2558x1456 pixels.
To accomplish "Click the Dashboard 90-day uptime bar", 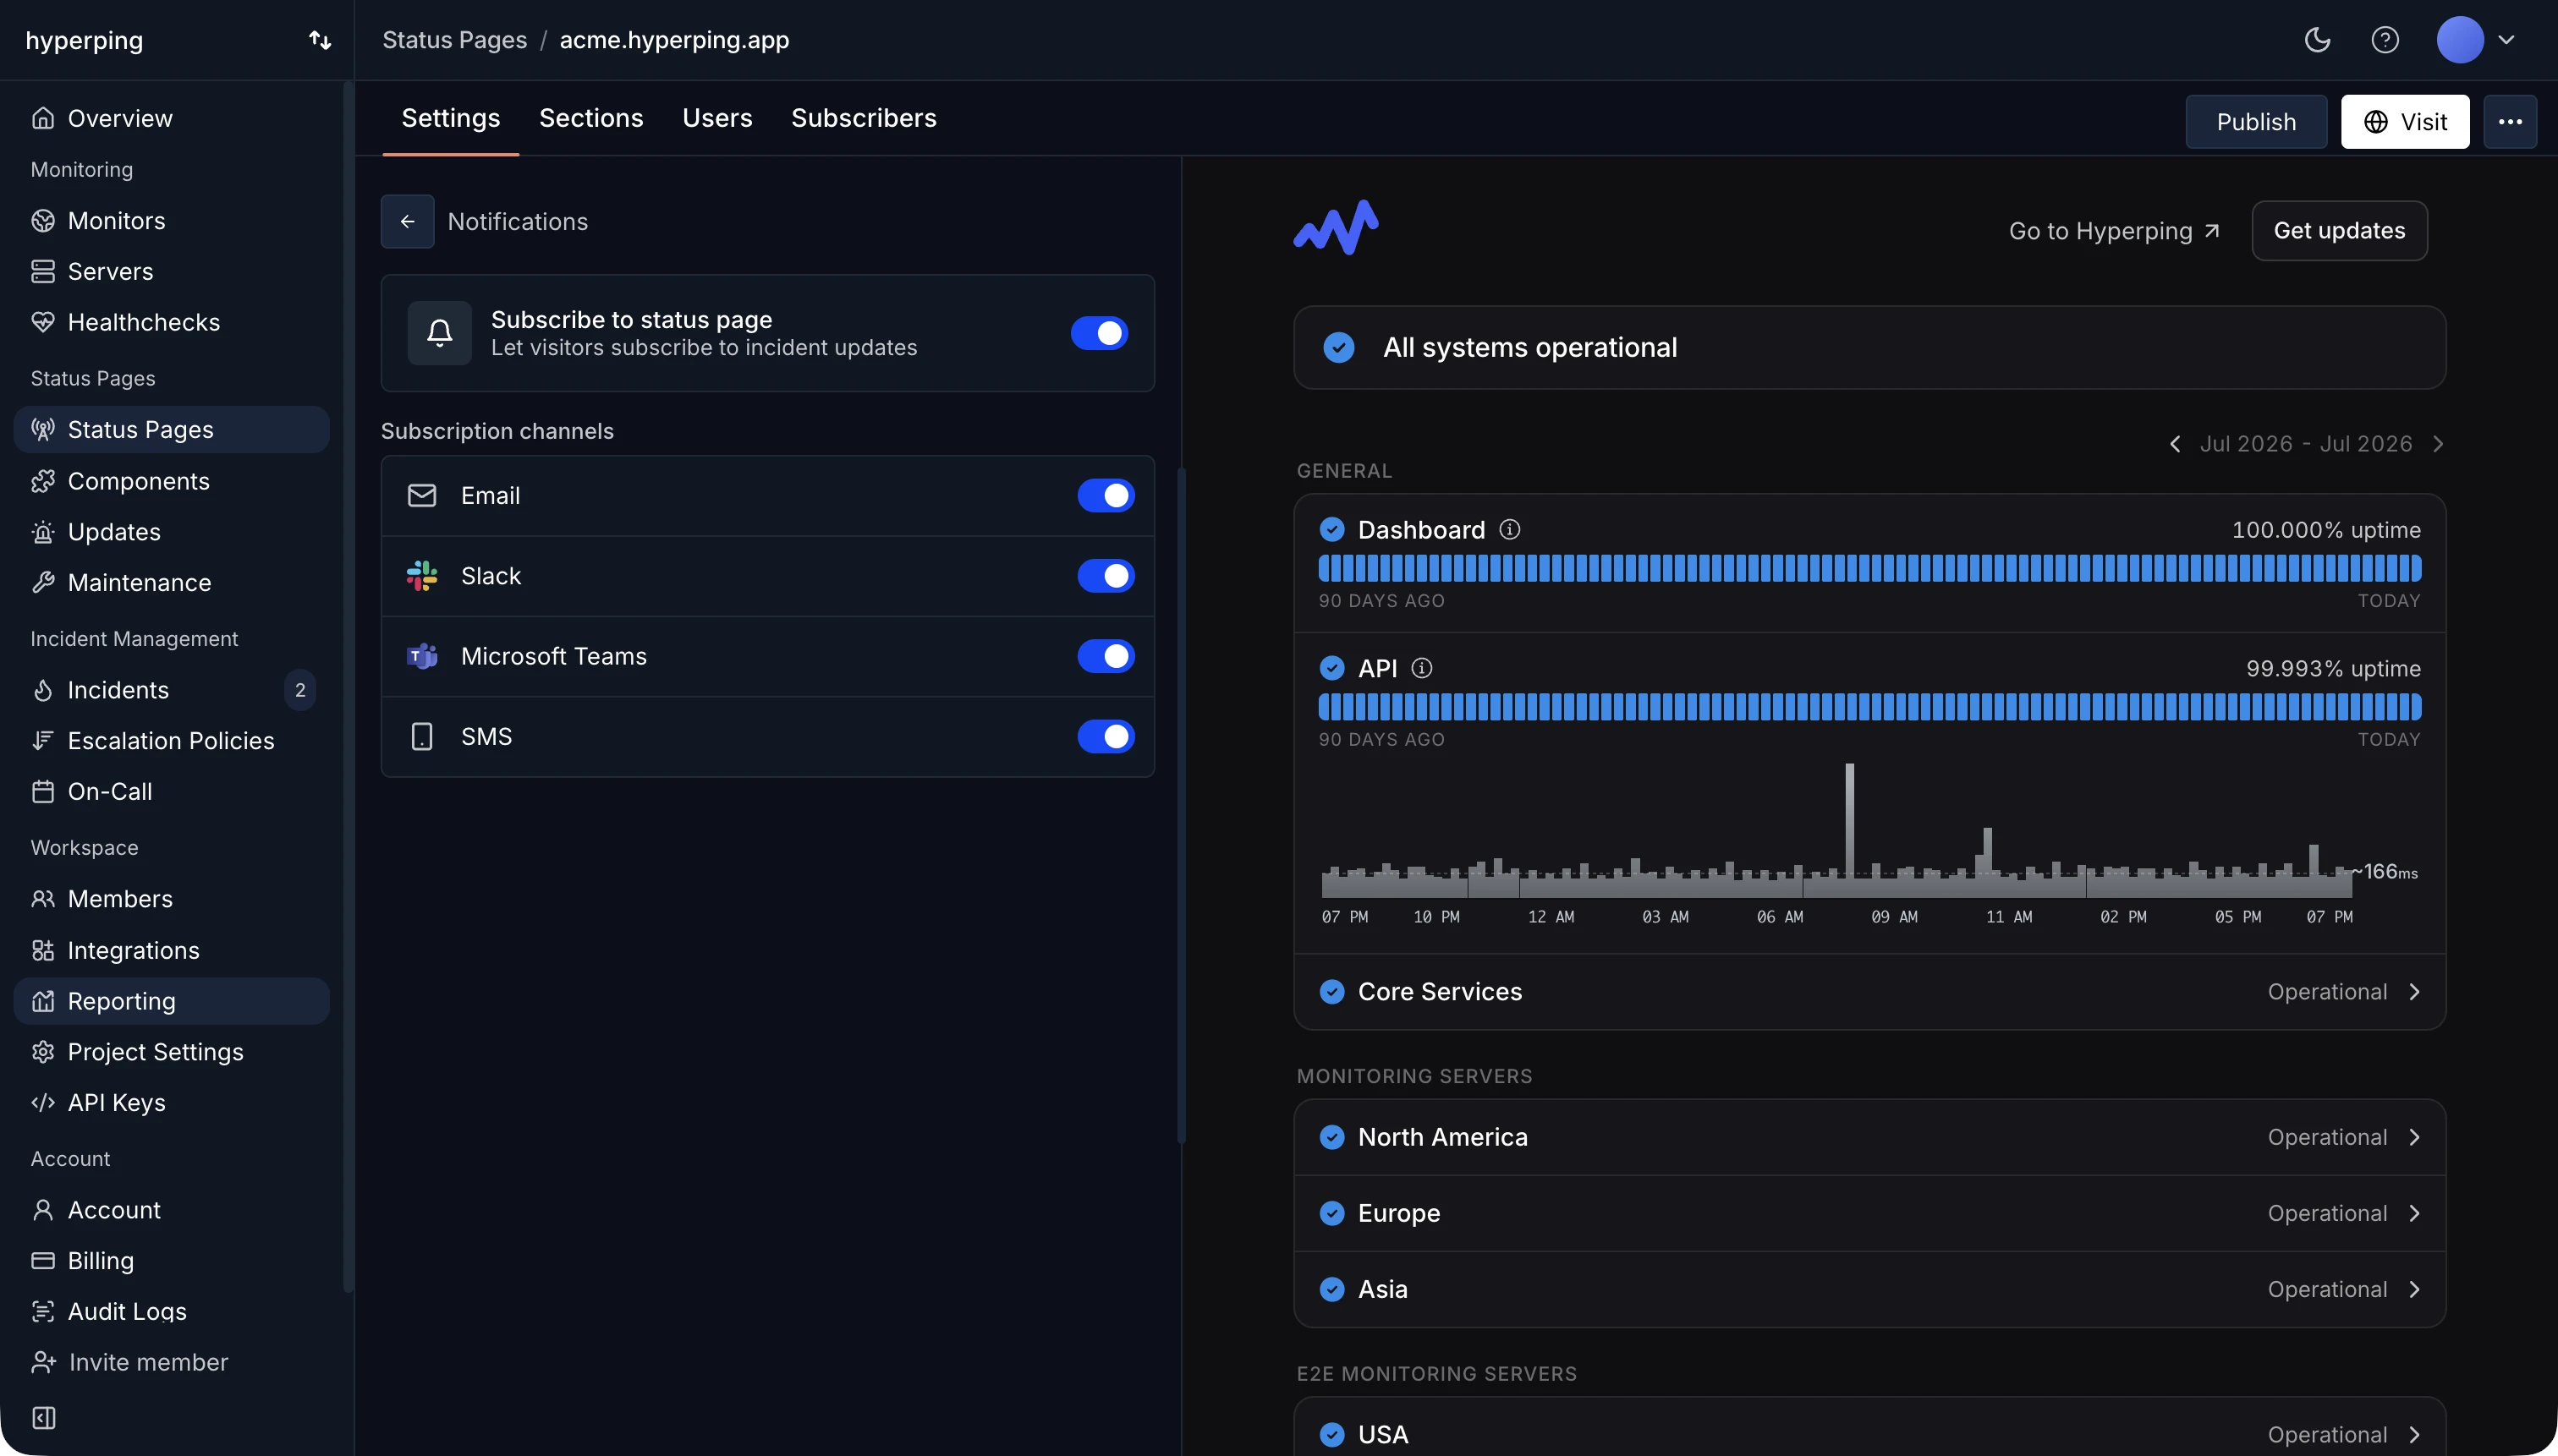I will click(1869, 568).
